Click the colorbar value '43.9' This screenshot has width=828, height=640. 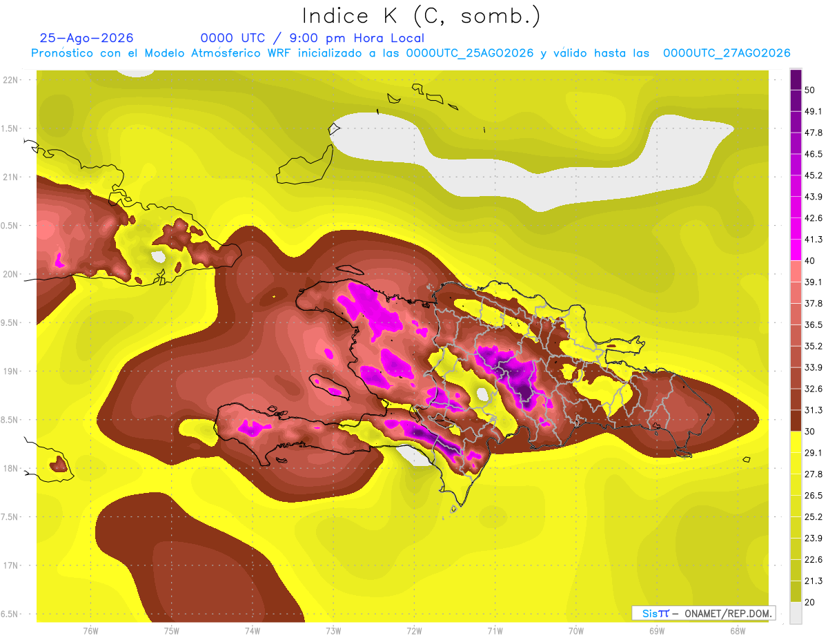[813, 197]
